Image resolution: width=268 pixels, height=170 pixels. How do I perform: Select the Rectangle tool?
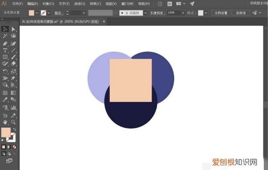coord(5,57)
